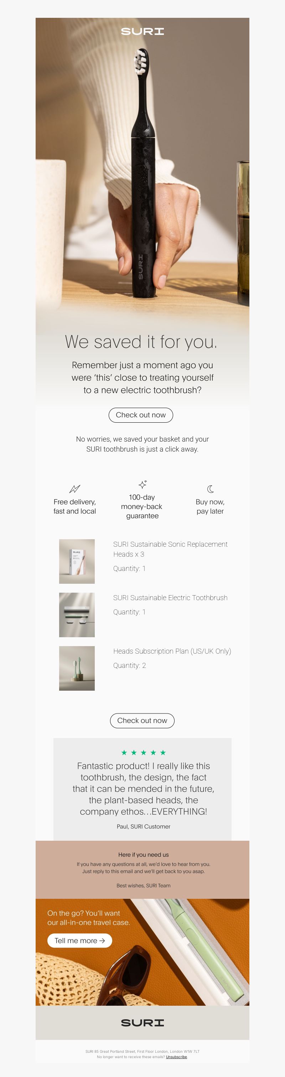Open the Electric Toothbrush product thumbnail
Screen dimensions: 285x1077
click(77, 615)
